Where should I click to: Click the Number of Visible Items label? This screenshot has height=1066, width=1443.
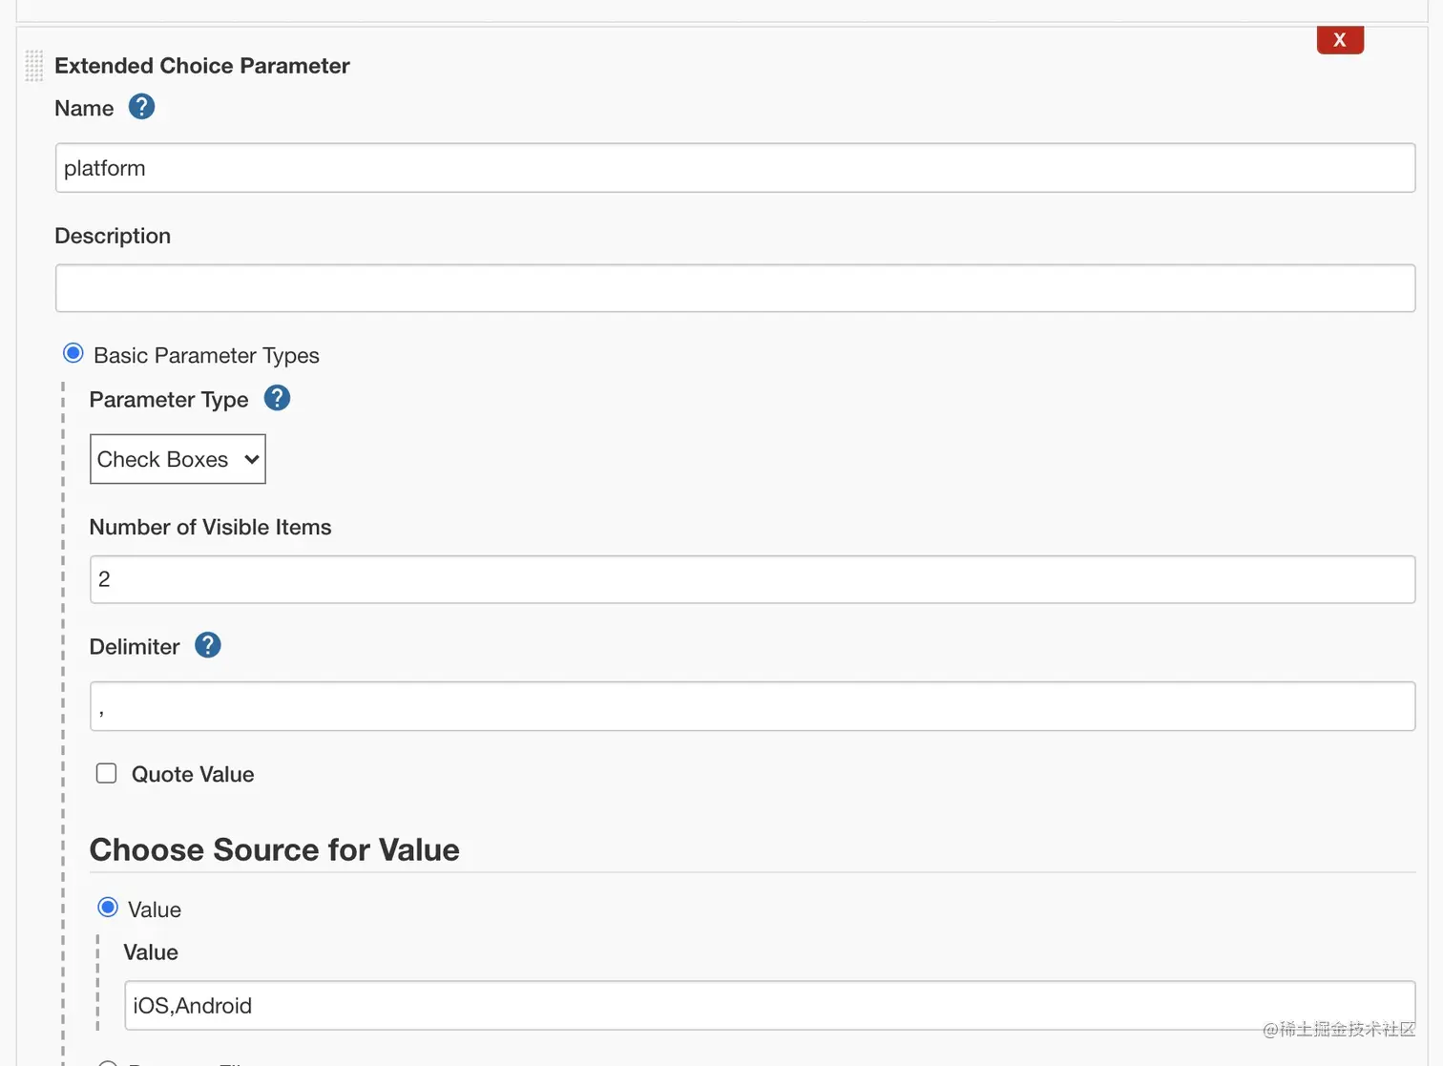[x=210, y=527]
